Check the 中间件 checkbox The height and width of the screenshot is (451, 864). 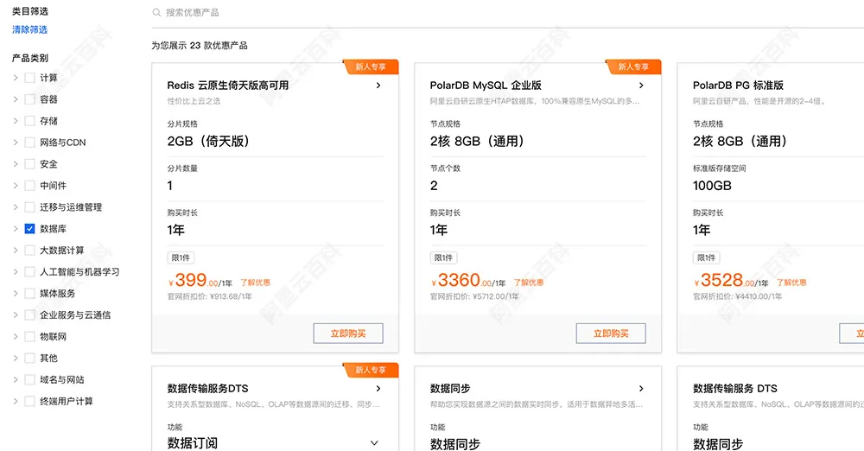[29, 185]
